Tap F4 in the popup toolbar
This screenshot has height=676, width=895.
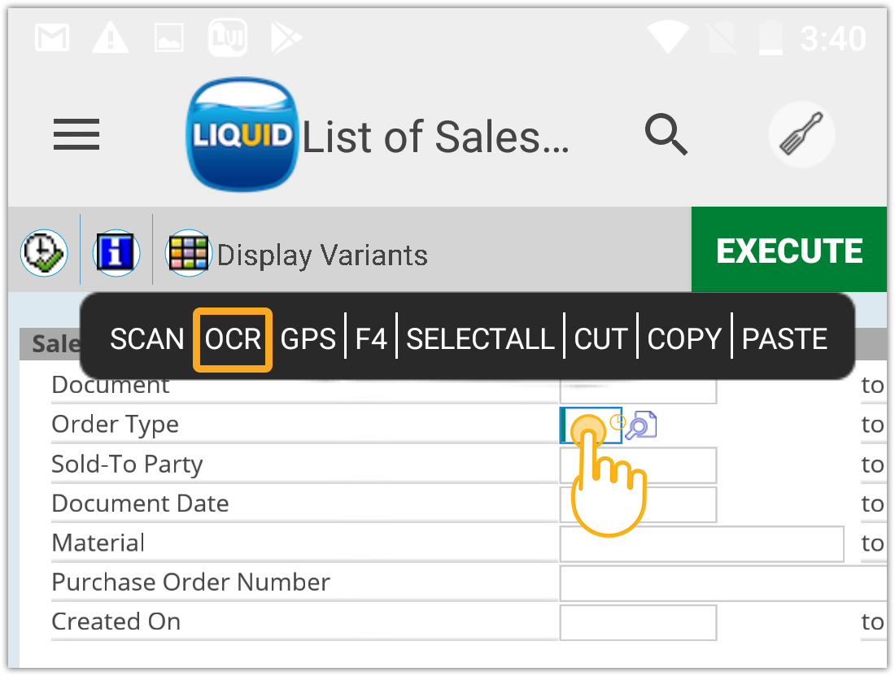371,339
